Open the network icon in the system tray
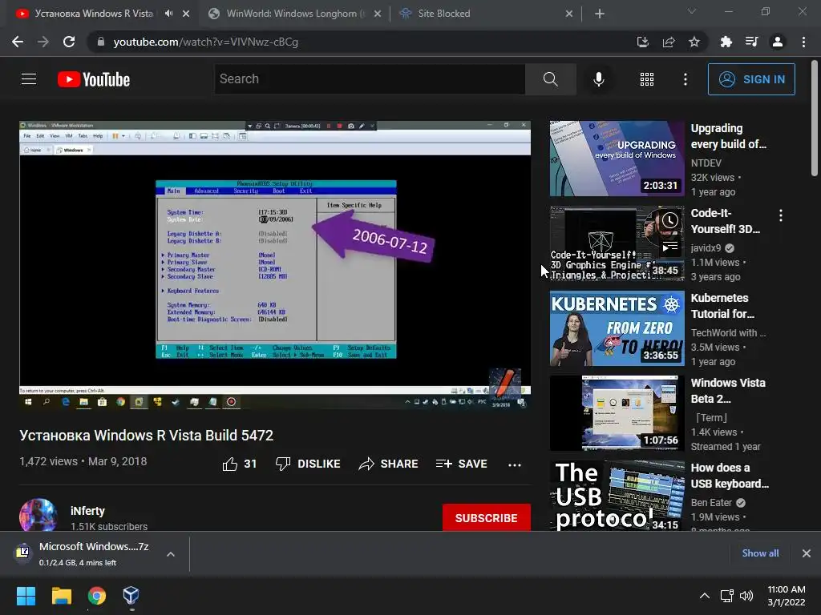The width and height of the screenshot is (821, 615). click(726, 596)
